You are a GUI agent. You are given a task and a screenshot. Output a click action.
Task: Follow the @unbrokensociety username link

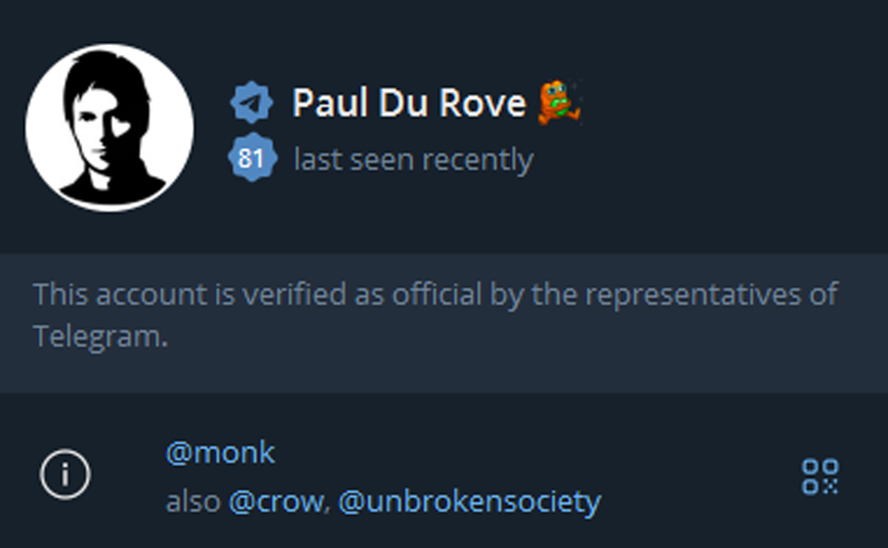tap(469, 501)
